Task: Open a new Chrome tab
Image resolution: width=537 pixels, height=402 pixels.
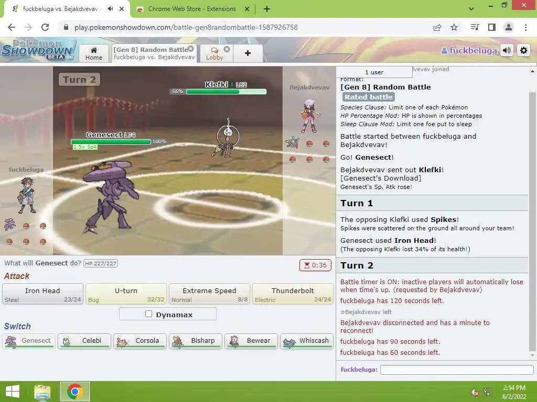Action: (267, 9)
